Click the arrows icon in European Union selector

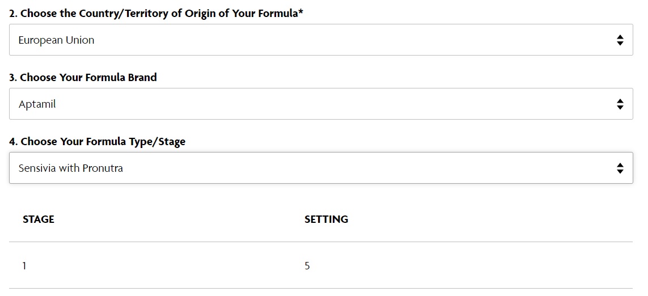pyautogui.click(x=620, y=40)
